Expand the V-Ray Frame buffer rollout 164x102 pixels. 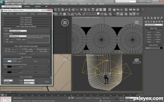tap(26, 22)
